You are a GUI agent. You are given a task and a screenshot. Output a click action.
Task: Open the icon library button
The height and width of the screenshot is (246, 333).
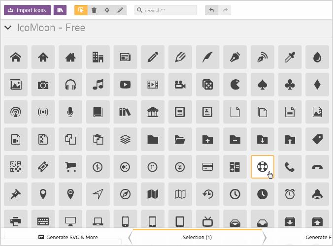(60, 10)
